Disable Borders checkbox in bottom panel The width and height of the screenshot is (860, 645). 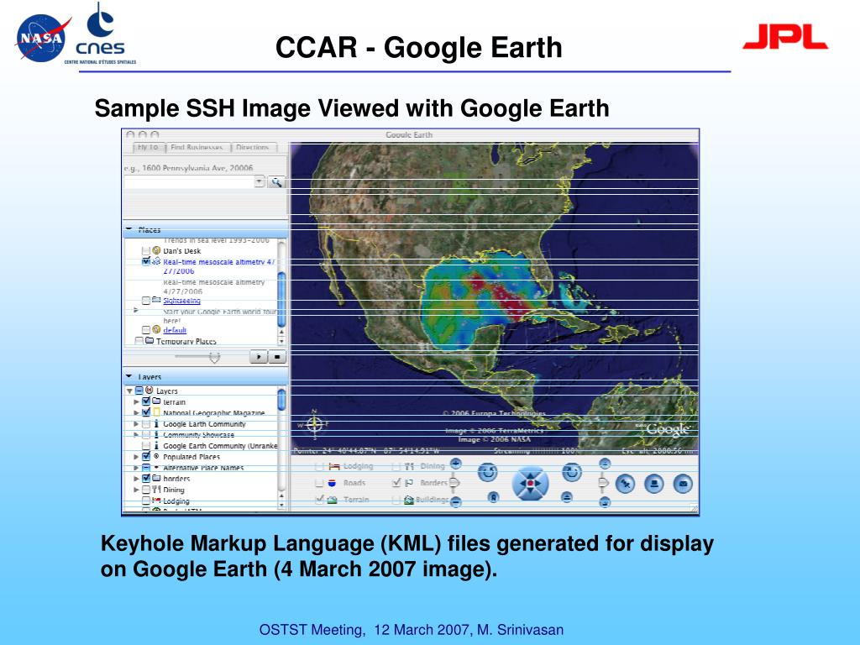pos(396,483)
